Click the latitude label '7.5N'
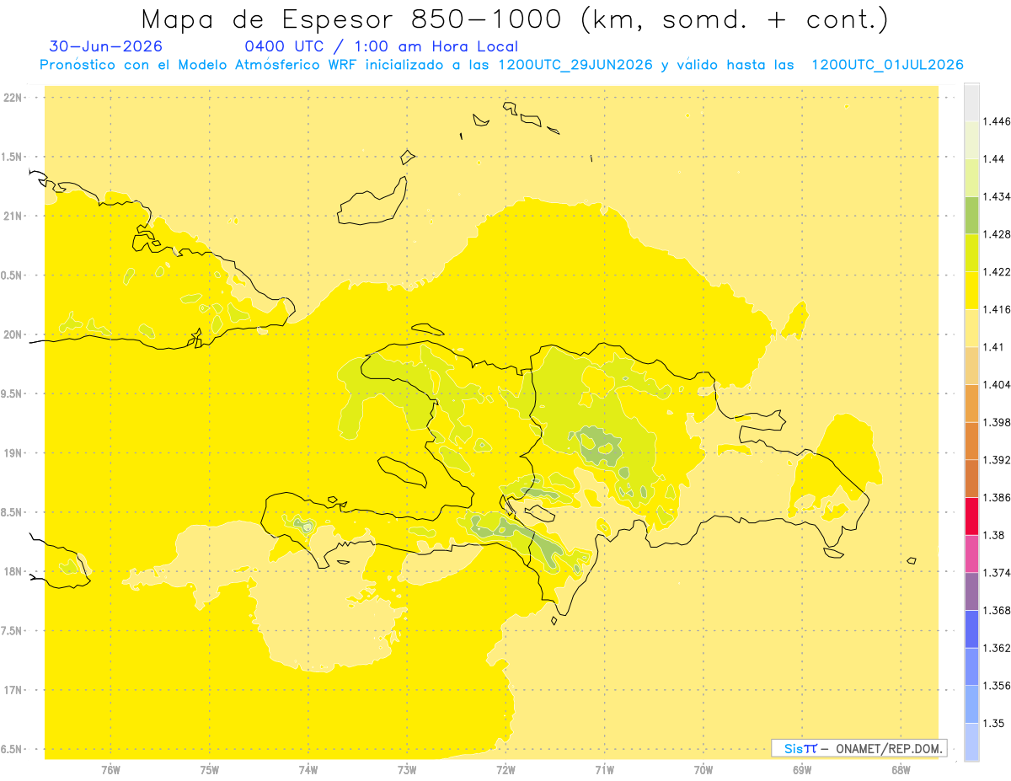Image resolution: width=1011 pixels, height=781 pixels. click(x=13, y=631)
